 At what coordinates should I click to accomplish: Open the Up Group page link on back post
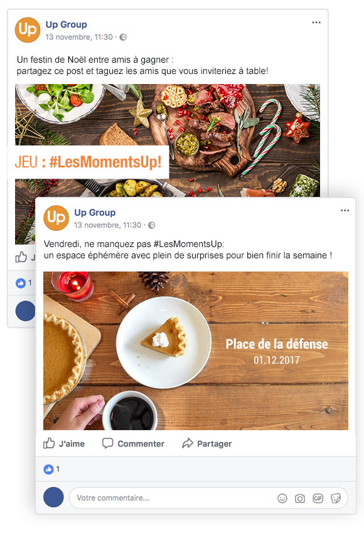[x=67, y=25]
